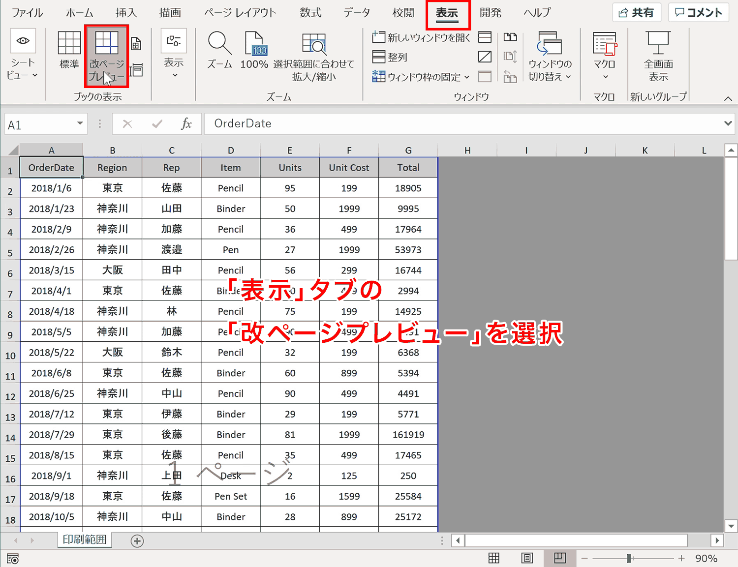
Task: Click zoom in plus button
Action: [681, 558]
